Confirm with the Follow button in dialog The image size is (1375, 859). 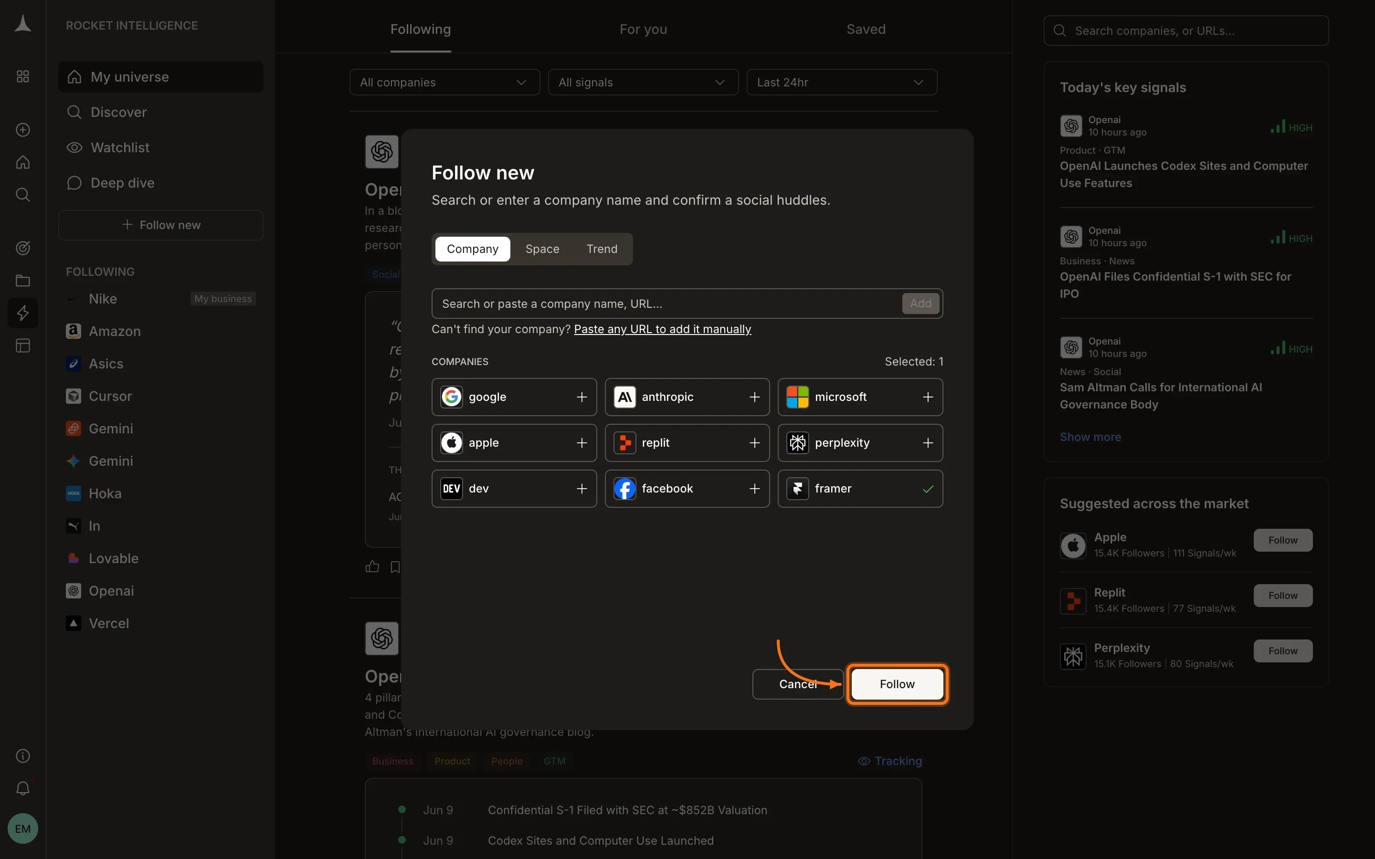click(x=897, y=684)
